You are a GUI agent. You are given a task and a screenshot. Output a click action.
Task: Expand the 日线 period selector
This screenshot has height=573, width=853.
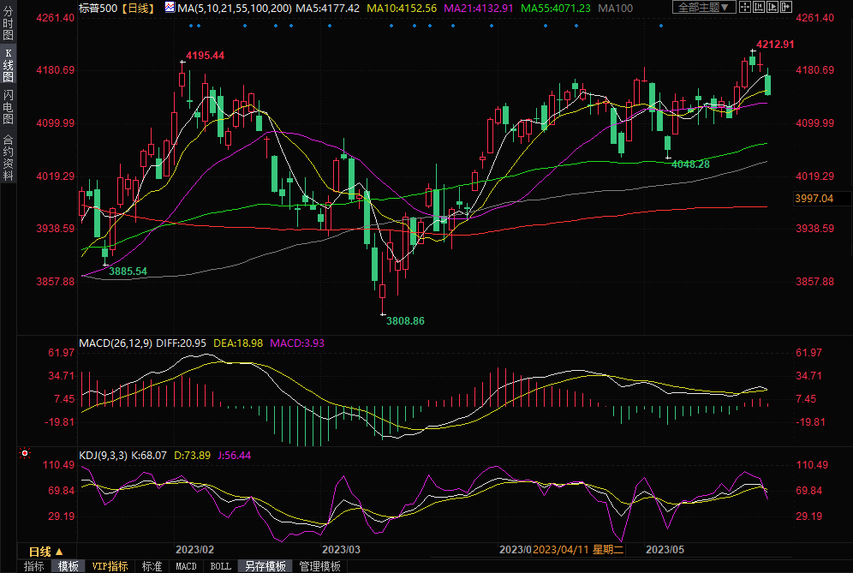[45, 552]
